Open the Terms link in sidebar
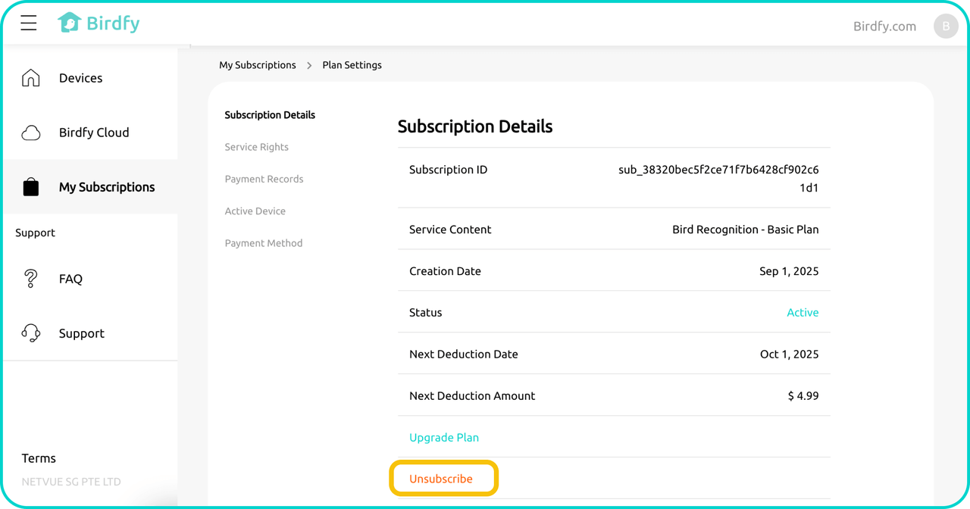This screenshot has width=970, height=509. [39, 458]
